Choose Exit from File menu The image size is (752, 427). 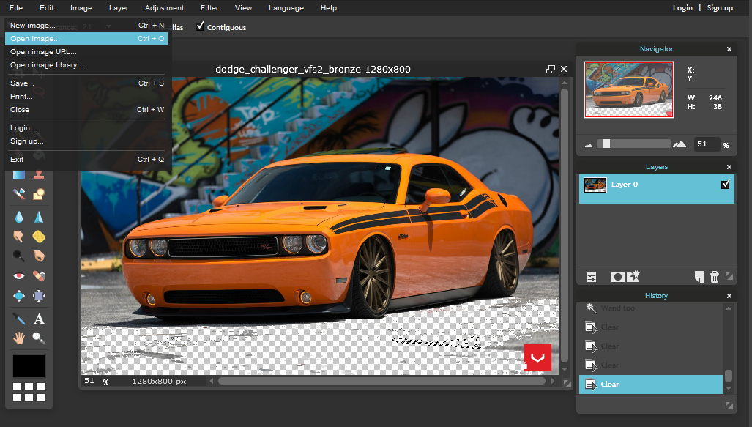tap(86, 159)
